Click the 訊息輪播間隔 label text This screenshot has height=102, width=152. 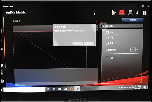coord(111,50)
